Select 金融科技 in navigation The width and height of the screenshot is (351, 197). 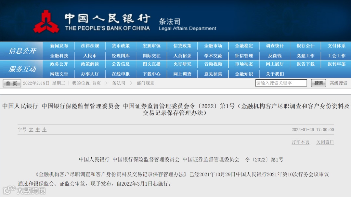click(59, 56)
